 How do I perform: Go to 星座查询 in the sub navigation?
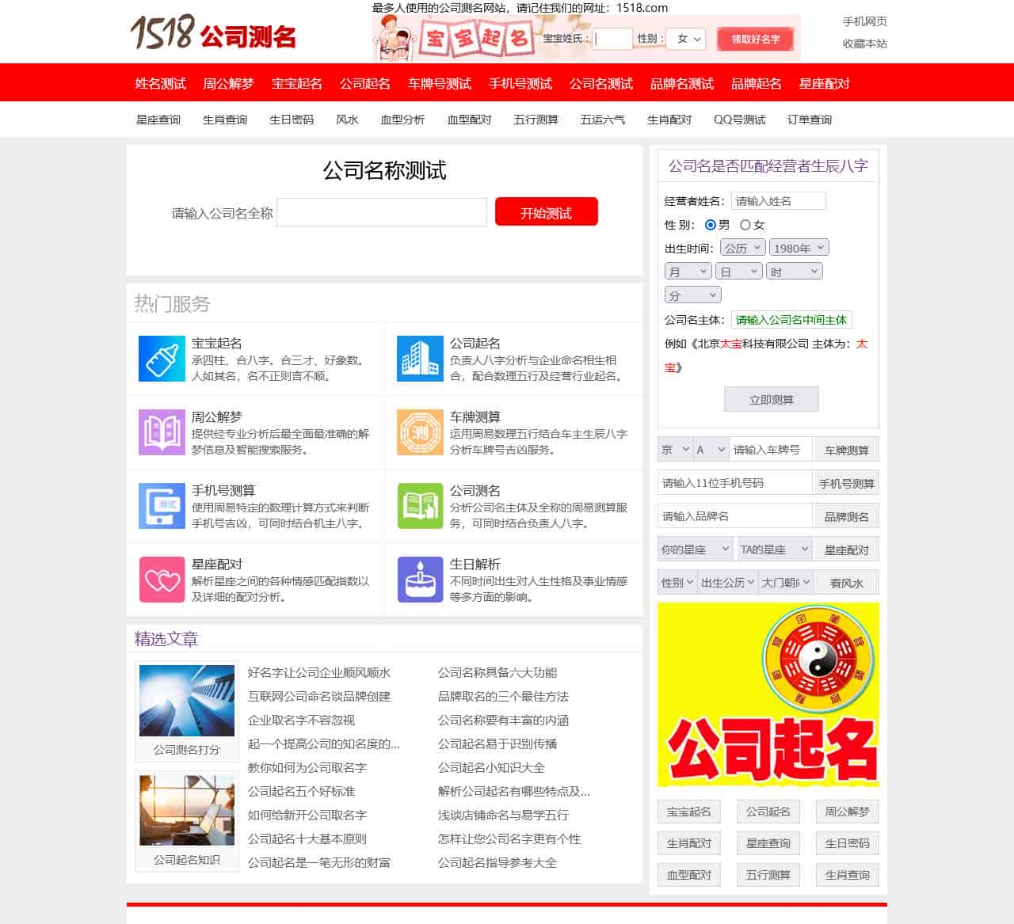pos(158,120)
